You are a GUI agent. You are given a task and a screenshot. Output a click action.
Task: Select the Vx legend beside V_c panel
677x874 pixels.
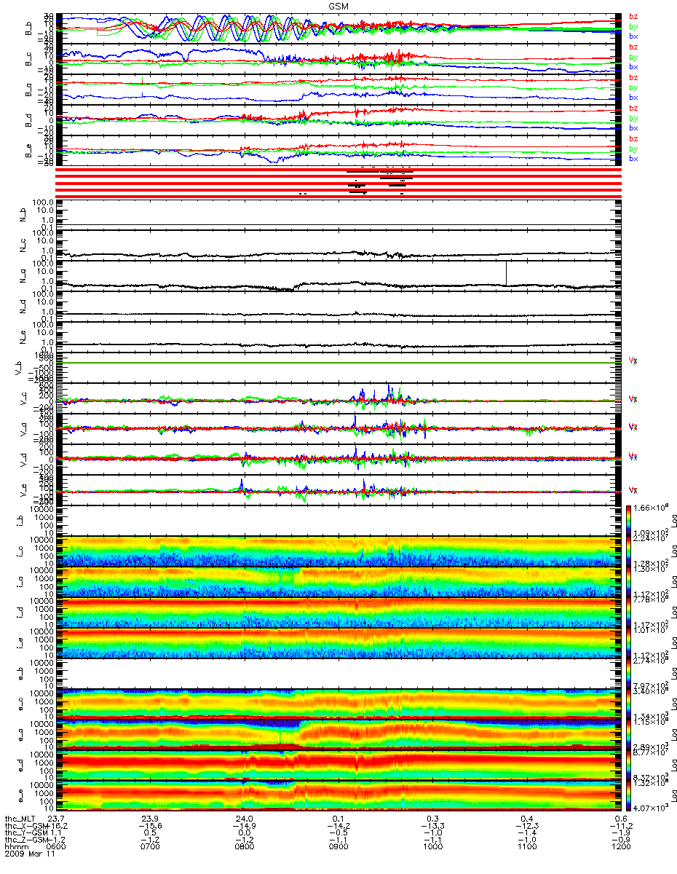pos(633,399)
